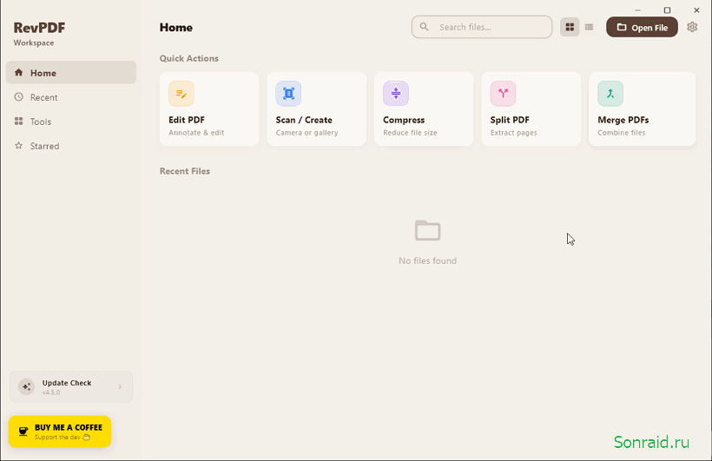The image size is (712, 461).
Task: Click the search magnifier icon
Action: (x=424, y=27)
